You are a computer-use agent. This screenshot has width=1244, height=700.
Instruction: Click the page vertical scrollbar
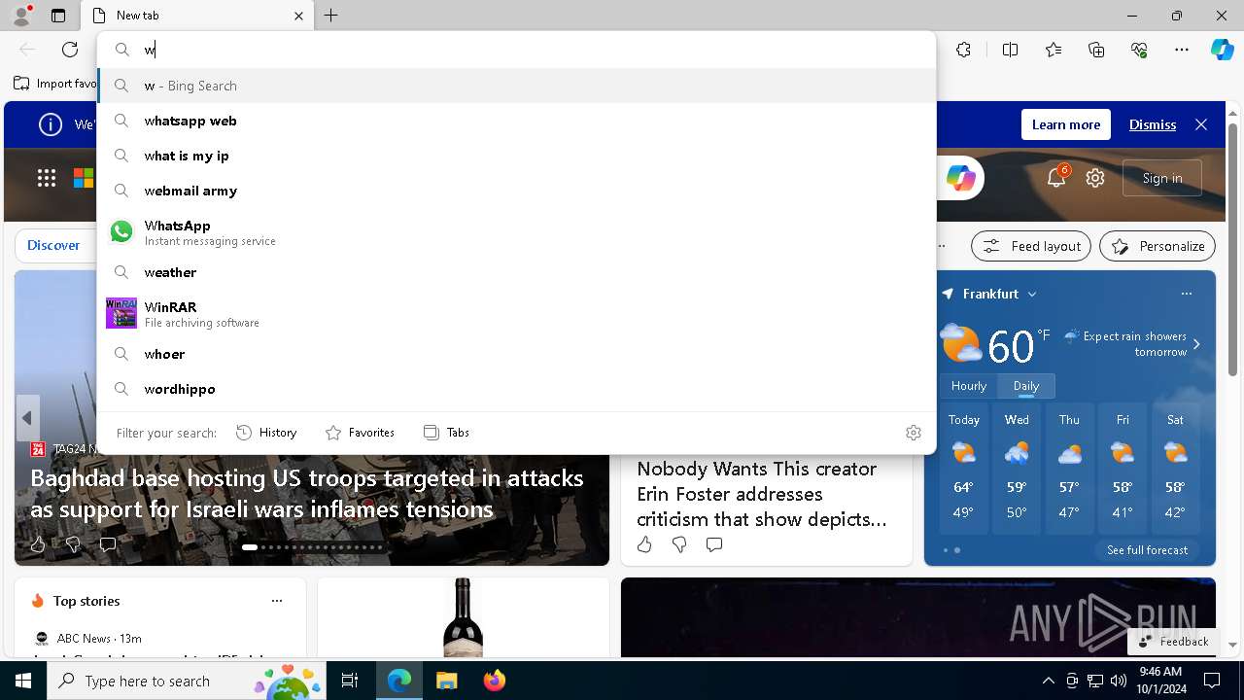coord(1232,249)
